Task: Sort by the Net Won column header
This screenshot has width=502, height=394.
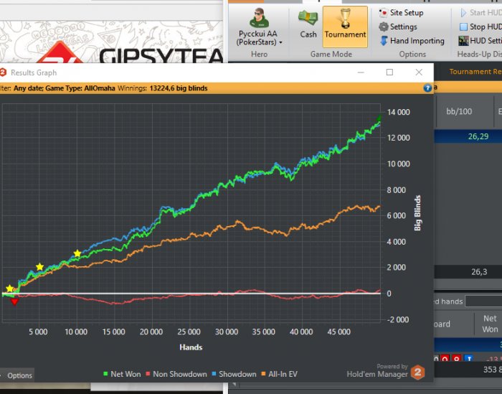Action: point(490,324)
